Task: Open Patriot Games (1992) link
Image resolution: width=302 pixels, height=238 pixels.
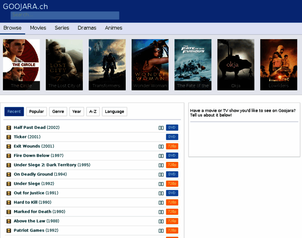Action: point(36,230)
